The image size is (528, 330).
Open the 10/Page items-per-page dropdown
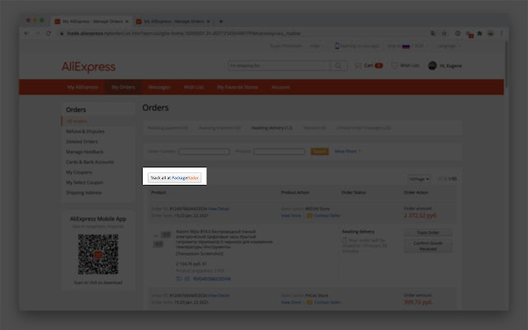point(419,179)
